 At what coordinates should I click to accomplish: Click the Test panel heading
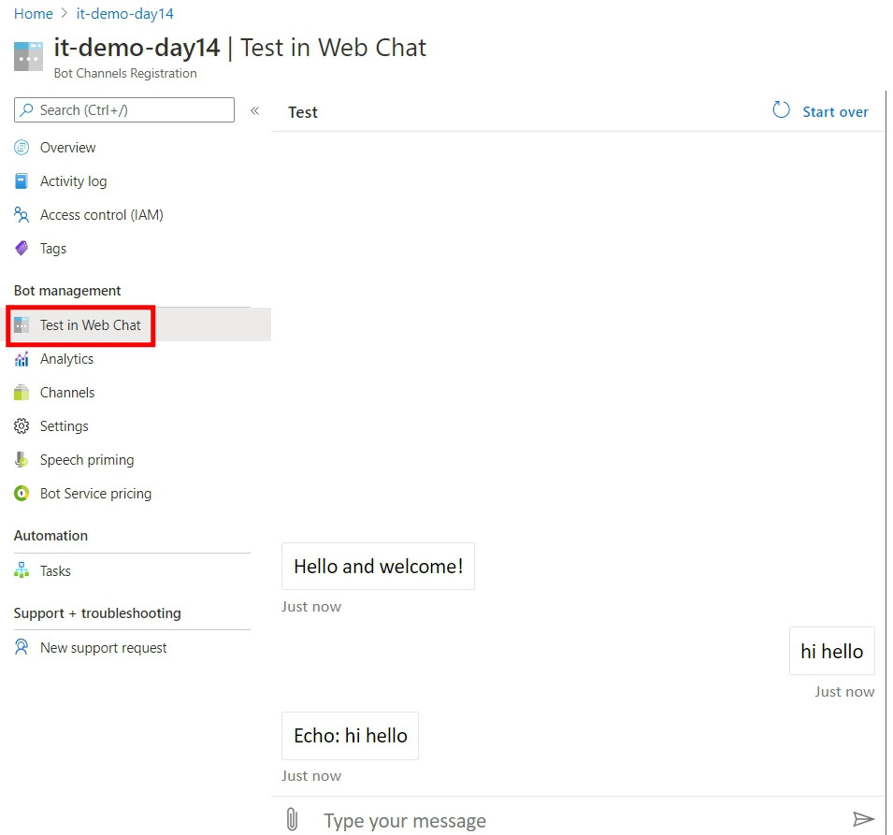[302, 112]
